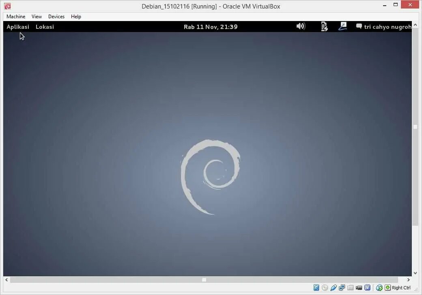Image resolution: width=422 pixels, height=295 pixels.
Task: Click the hard disk activity indicator
Action: pyautogui.click(x=316, y=287)
